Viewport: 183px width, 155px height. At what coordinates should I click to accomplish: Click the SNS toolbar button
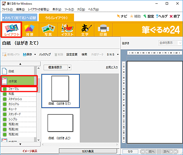[111, 55]
